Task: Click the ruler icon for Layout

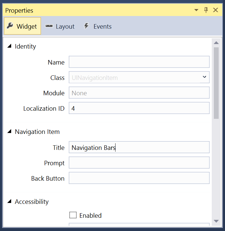Action: point(49,26)
